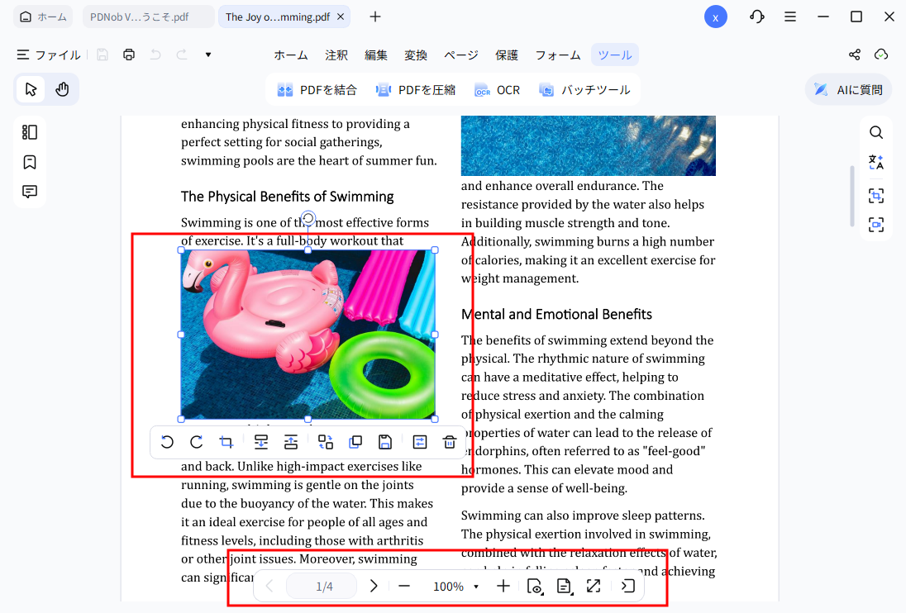
Task: Save the selected image with the disk icon
Action: coord(384,442)
